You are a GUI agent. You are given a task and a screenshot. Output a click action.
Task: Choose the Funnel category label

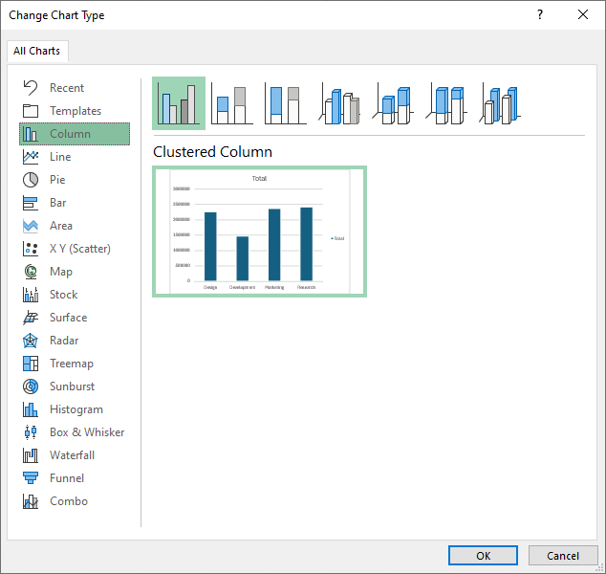click(x=67, y=478)
